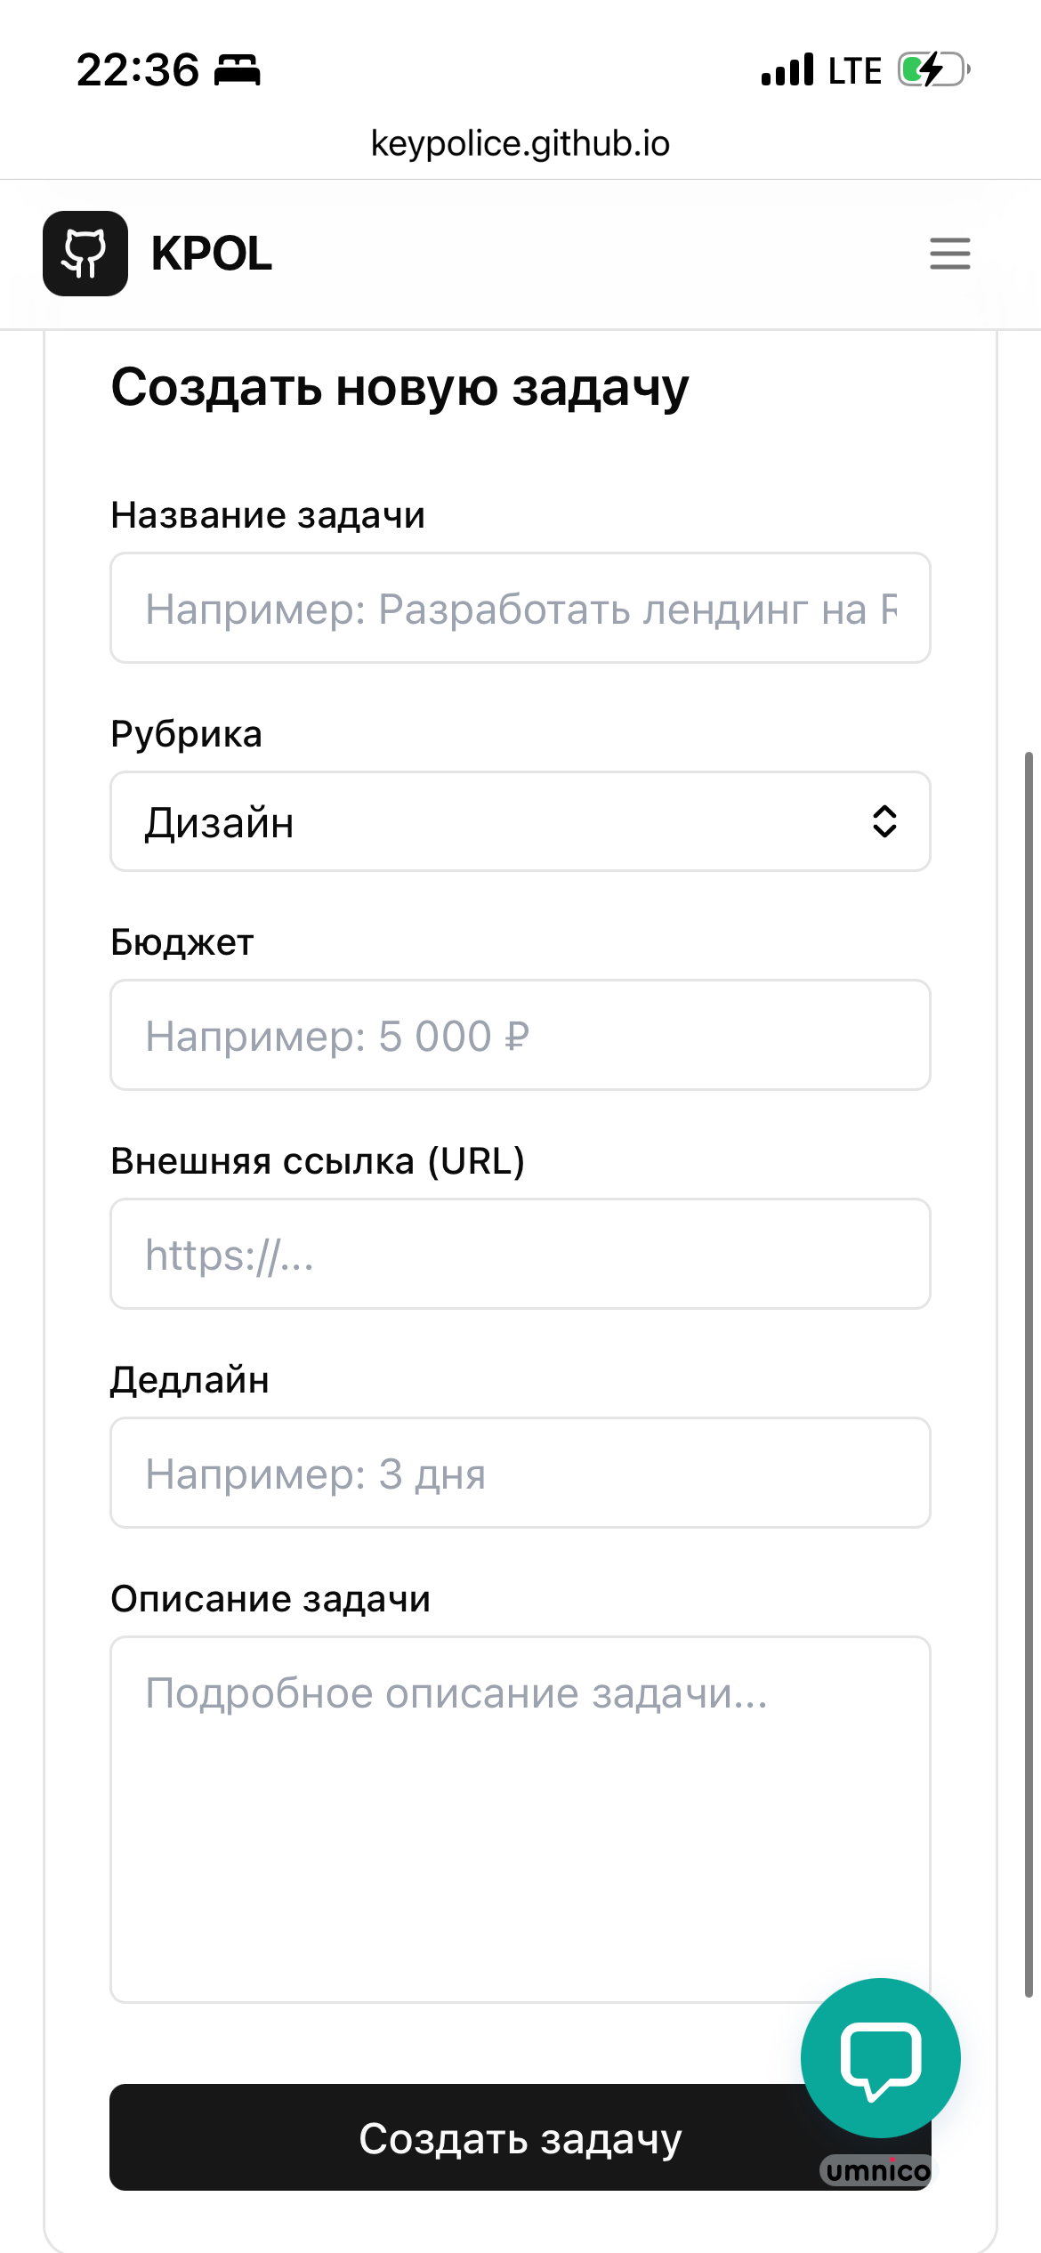
Task: Tap the keypolice.github.io address bar
Action: tap(520, 143)
